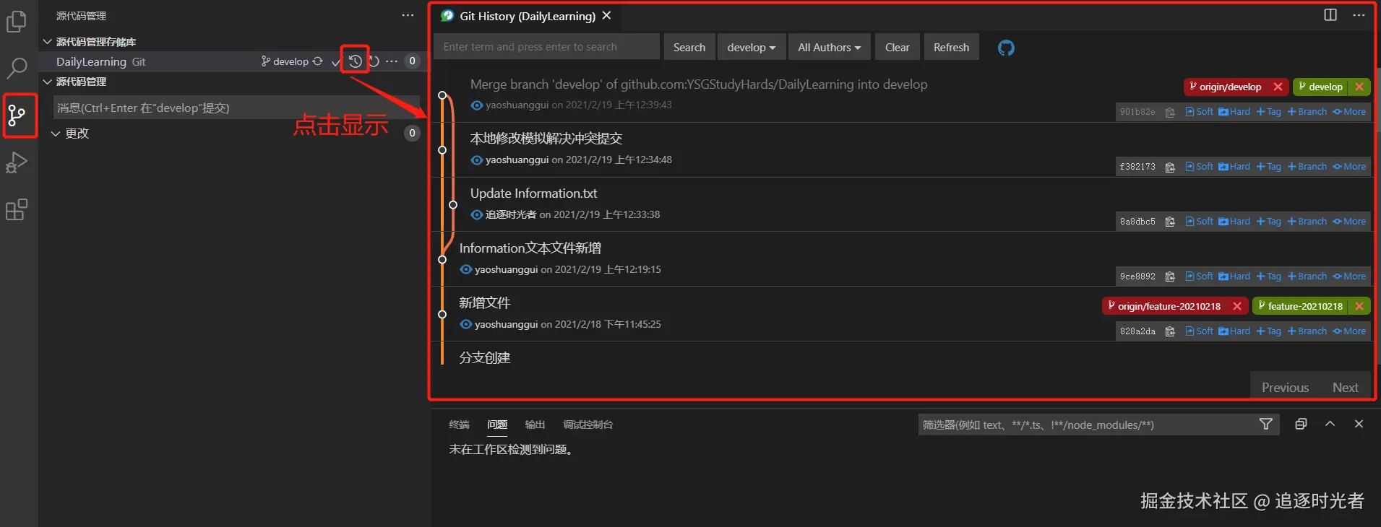Open More options for commit 8a8dbc5
Image resolution: width=1381 pixels, height=527 pixels.
click(1349, 222)
